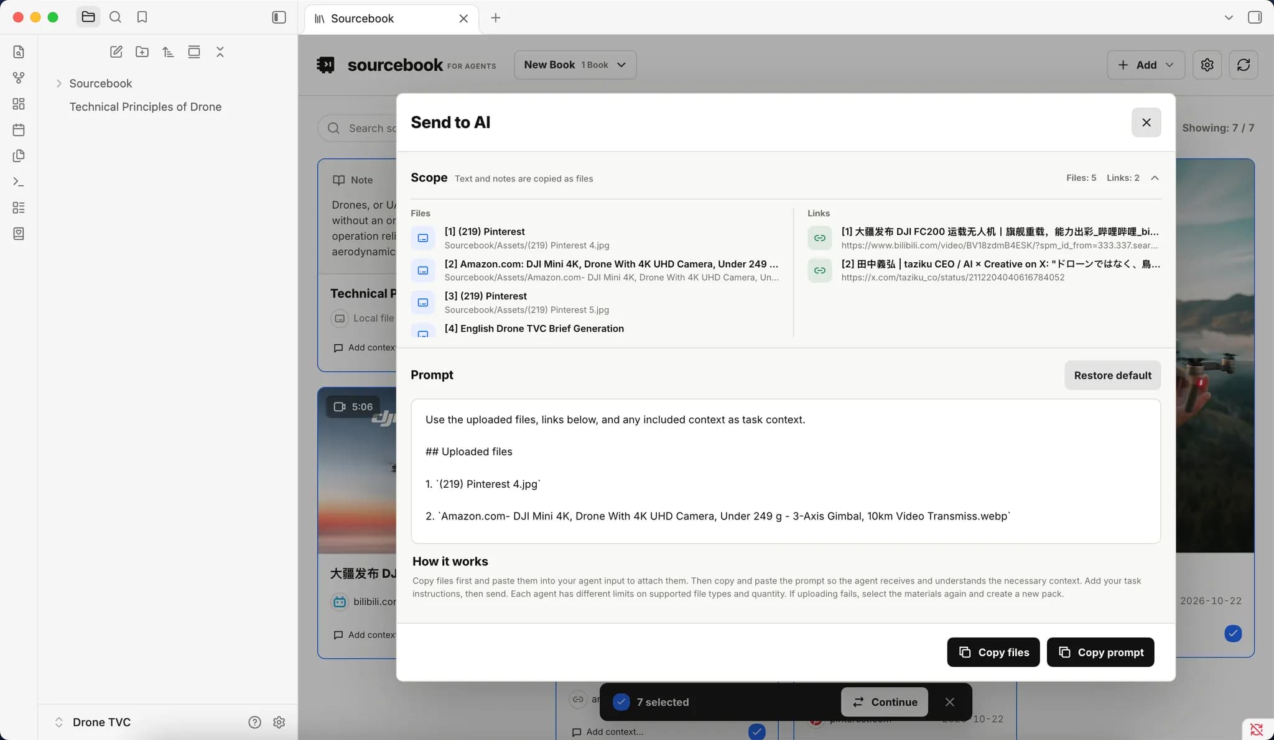Open vault settings gear icon

coord(279,722)
